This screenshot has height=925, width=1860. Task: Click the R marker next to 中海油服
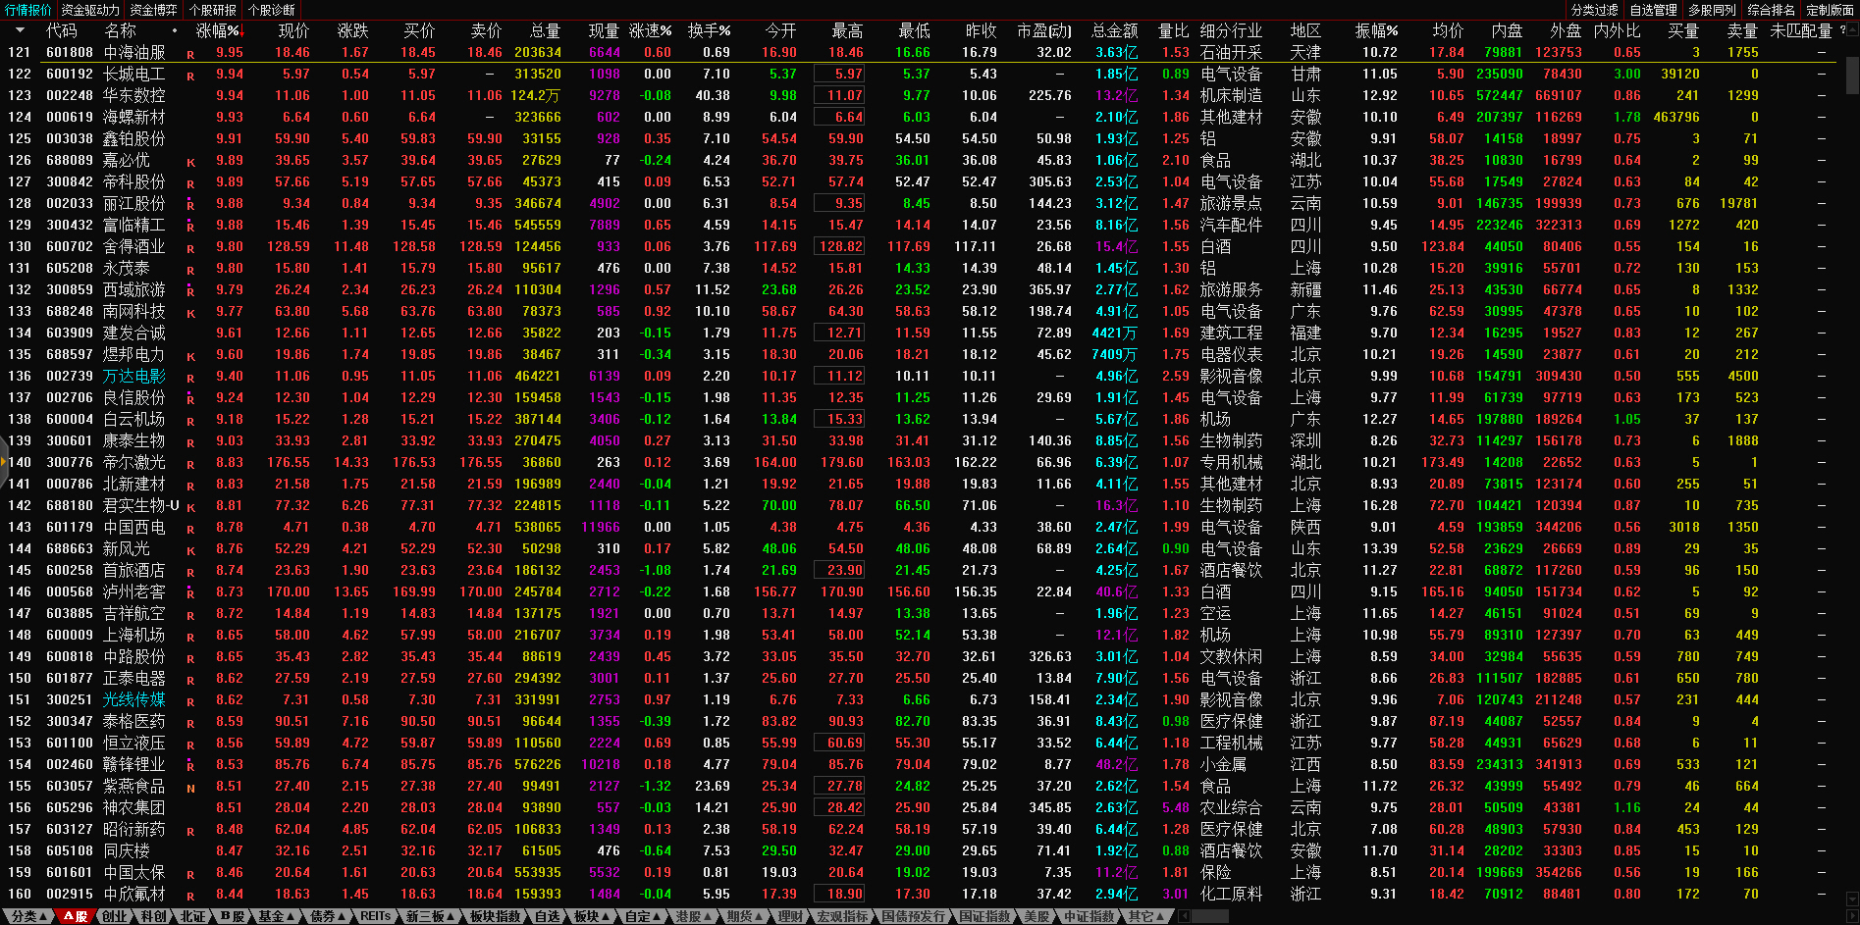point(190,54)
